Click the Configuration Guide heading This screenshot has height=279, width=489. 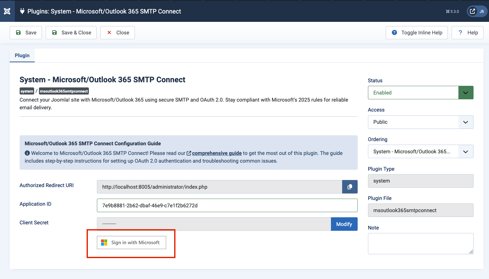coord(93,143)
